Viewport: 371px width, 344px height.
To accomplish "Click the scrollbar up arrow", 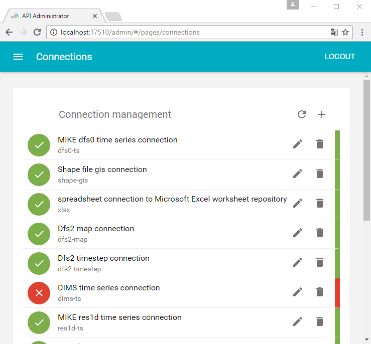I will click(x=366, y=76).
